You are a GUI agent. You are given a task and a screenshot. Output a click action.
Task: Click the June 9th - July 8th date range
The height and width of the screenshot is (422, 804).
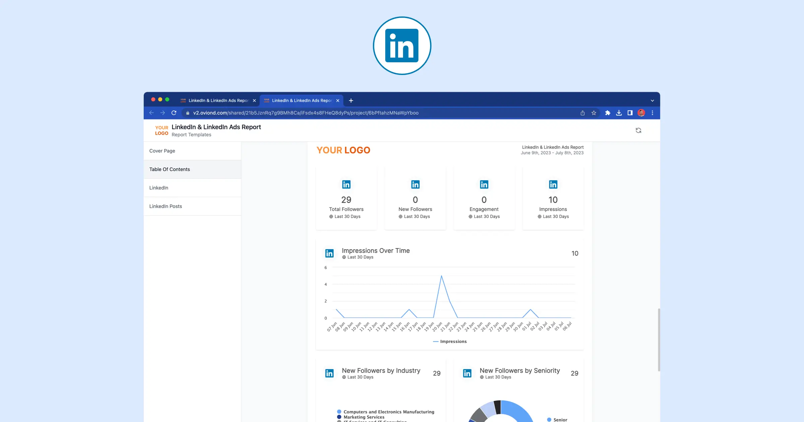(552, 153)
